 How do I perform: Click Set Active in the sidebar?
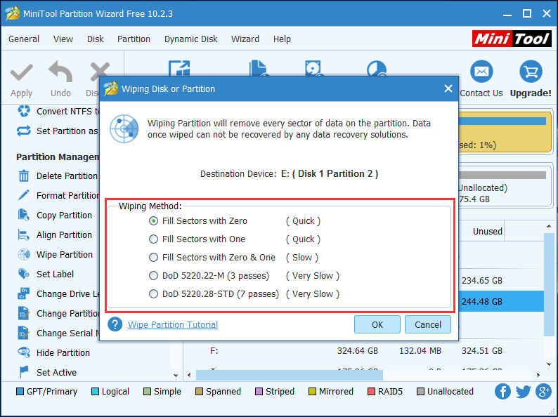pos(56,372)
